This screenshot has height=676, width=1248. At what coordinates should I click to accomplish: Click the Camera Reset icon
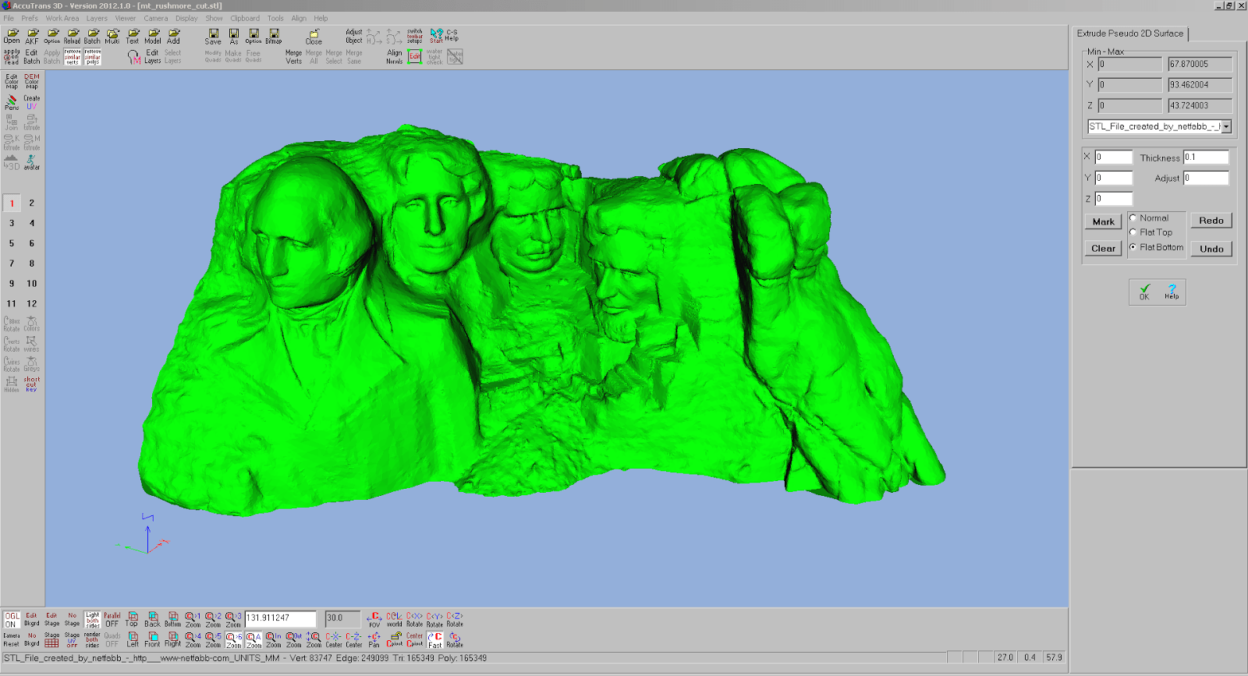click(x=12, y=640)
